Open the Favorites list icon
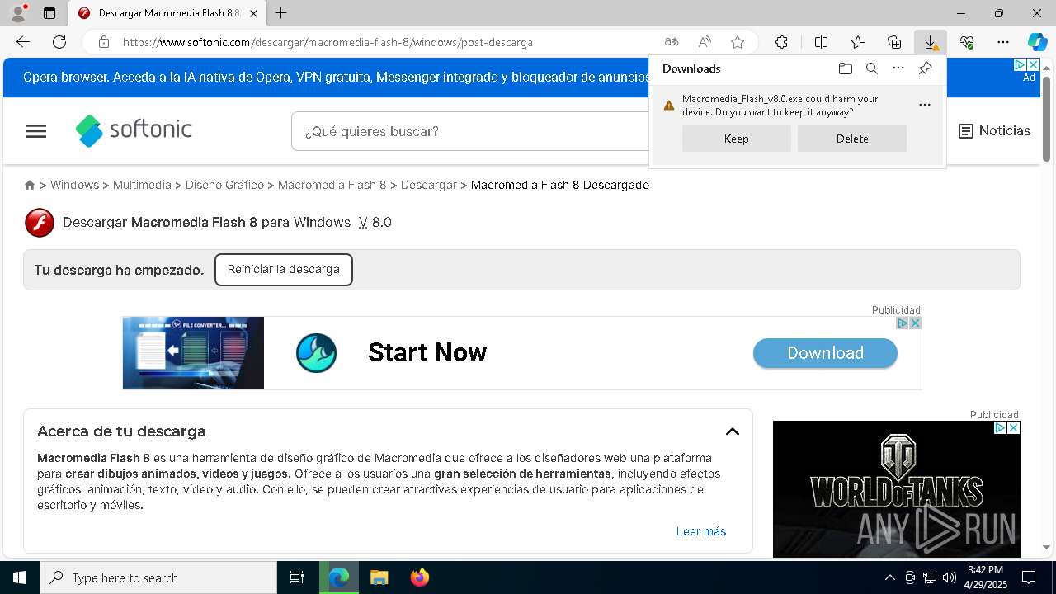This screenshot has height=594, width=1056. (858, 42)
